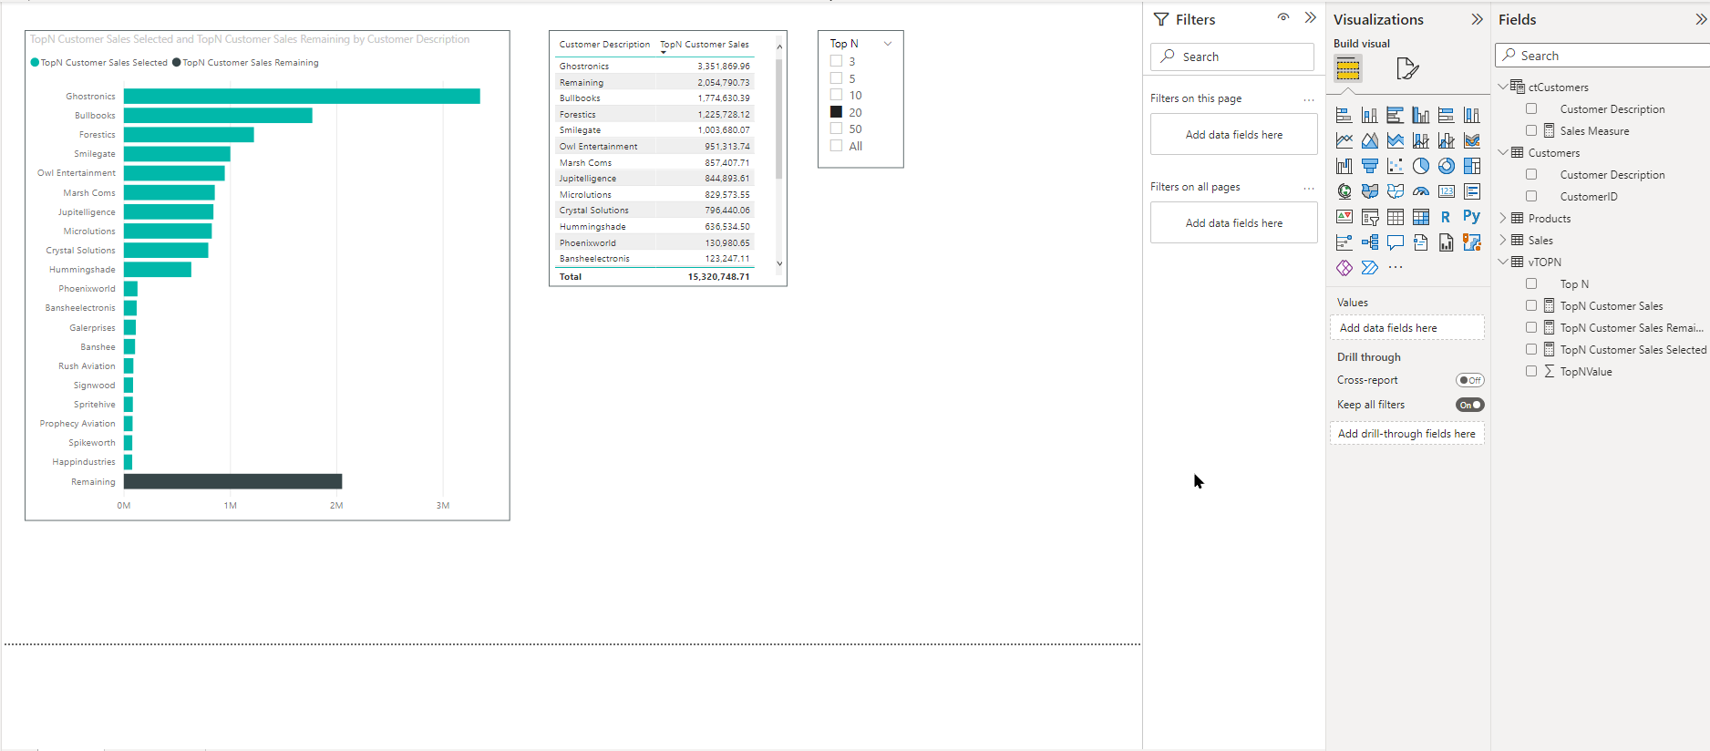Screen dimensions: 1710x751
Task: Switch to the Build visual fields tab
Action: point(1348,68)
